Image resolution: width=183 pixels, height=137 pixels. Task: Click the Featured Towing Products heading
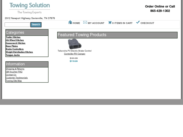[x=117, y=35]
